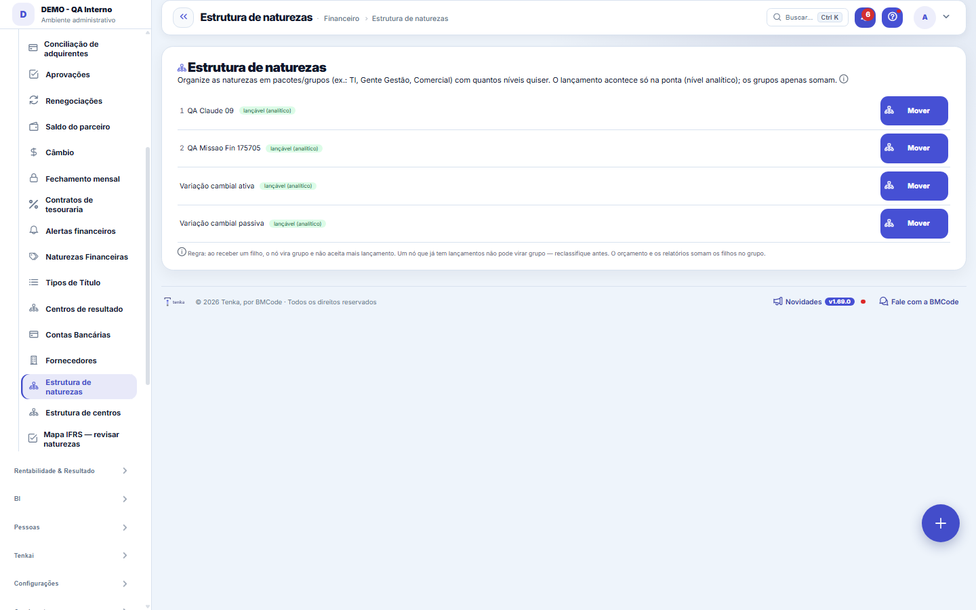Click the floating plus add button

[941, 523]
